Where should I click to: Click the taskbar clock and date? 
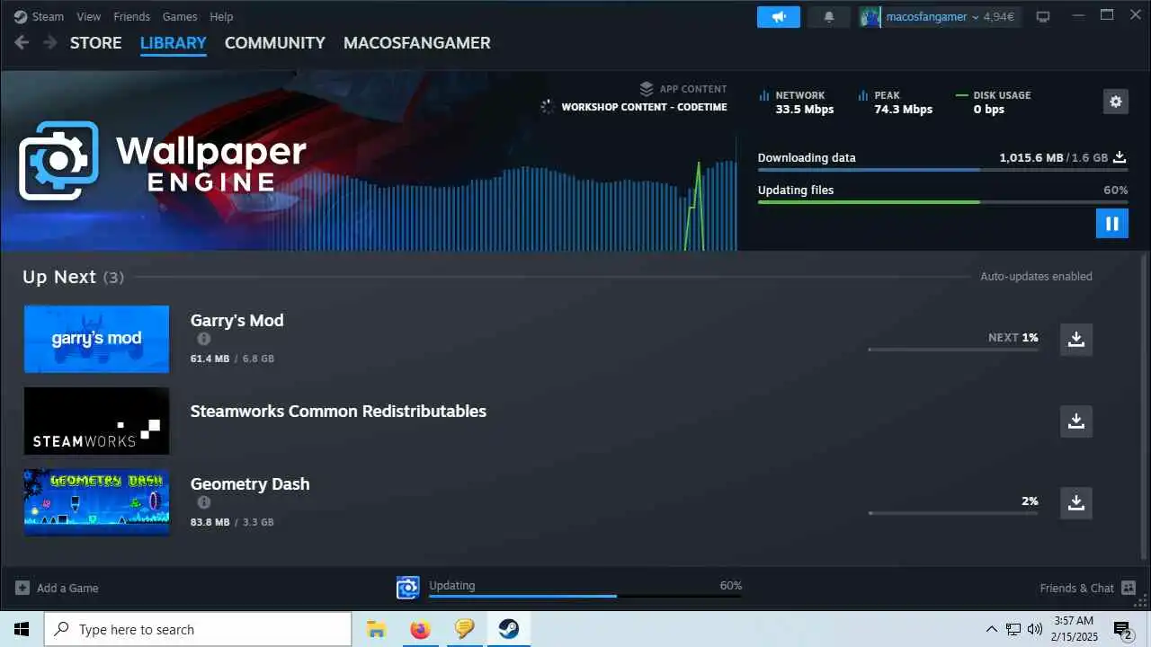1073,629
